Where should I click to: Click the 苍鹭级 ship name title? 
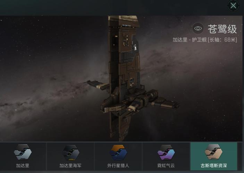[222, 29]
